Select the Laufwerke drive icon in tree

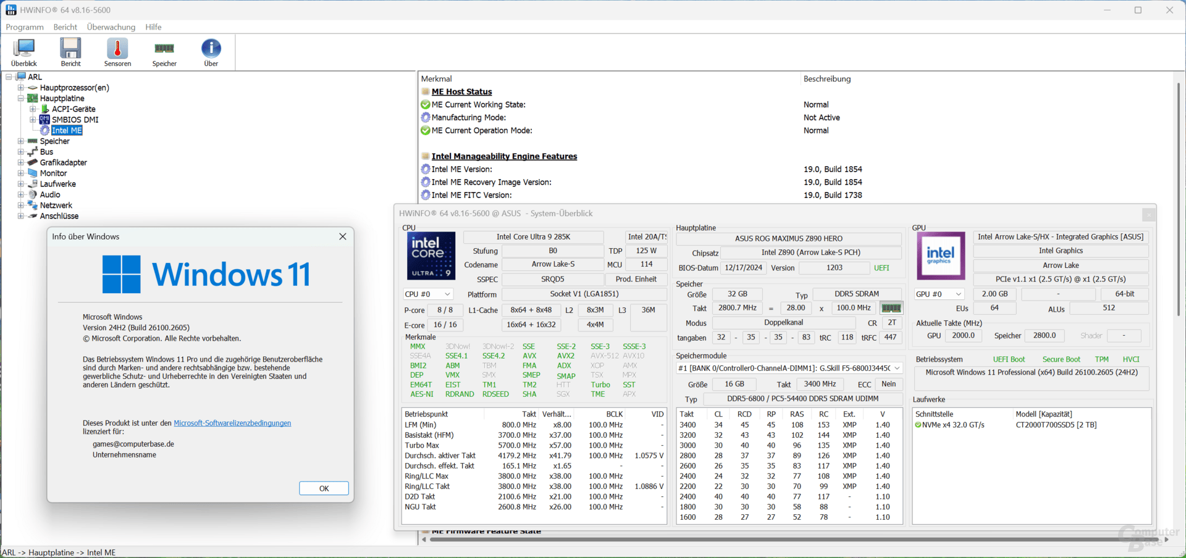click(x=33, y=184)
